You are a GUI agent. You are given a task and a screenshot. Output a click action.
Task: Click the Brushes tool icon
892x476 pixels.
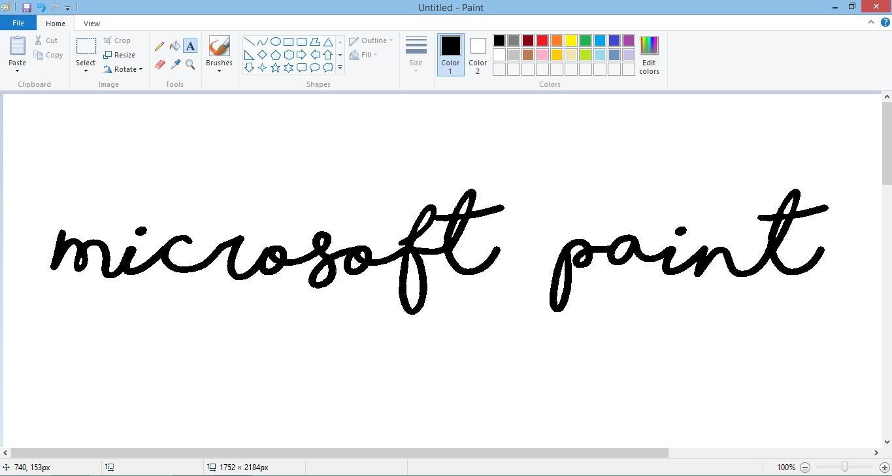click(x=219, y=46)
